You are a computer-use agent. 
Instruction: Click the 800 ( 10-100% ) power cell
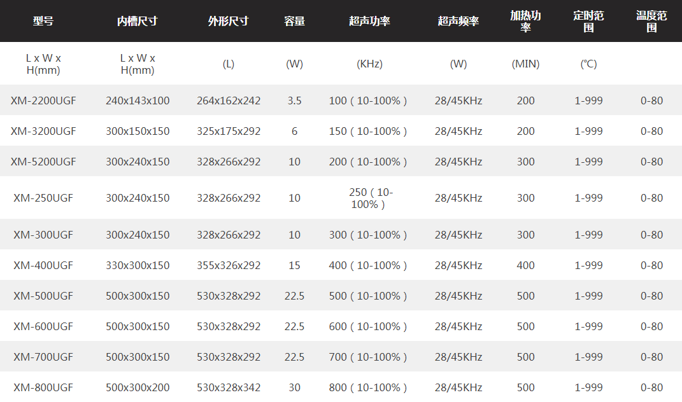pos(368,387)
